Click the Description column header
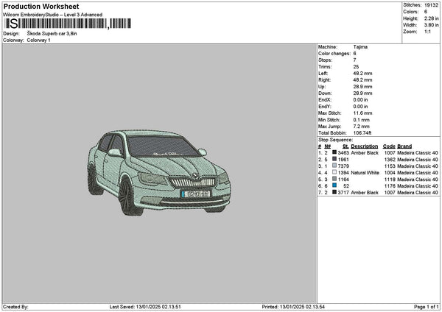442x312 pixels. pos(364,146)
